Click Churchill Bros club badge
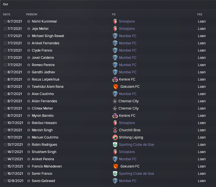216x187 pixels. click(115, 130)
